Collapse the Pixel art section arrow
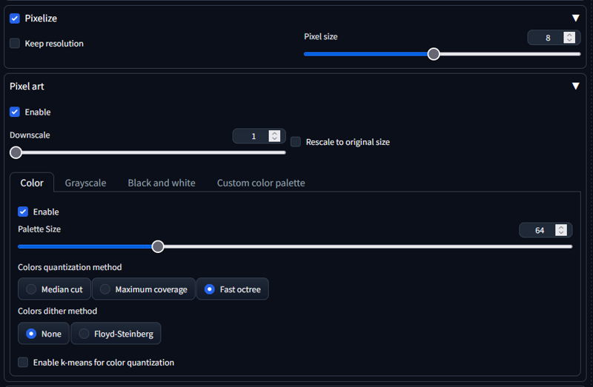Image resolution: width=593 pixels, height=387 pixels. pyautogui.click(x=575, y=86)
